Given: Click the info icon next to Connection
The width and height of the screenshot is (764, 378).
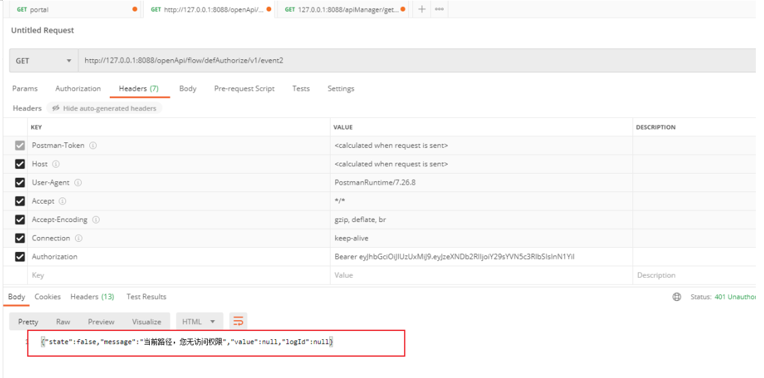Looking at the screenshot, I should [78, 238].
